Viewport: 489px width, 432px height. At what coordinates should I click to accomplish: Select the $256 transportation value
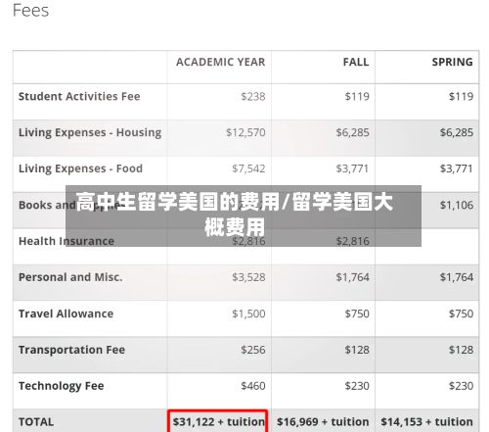253,350
